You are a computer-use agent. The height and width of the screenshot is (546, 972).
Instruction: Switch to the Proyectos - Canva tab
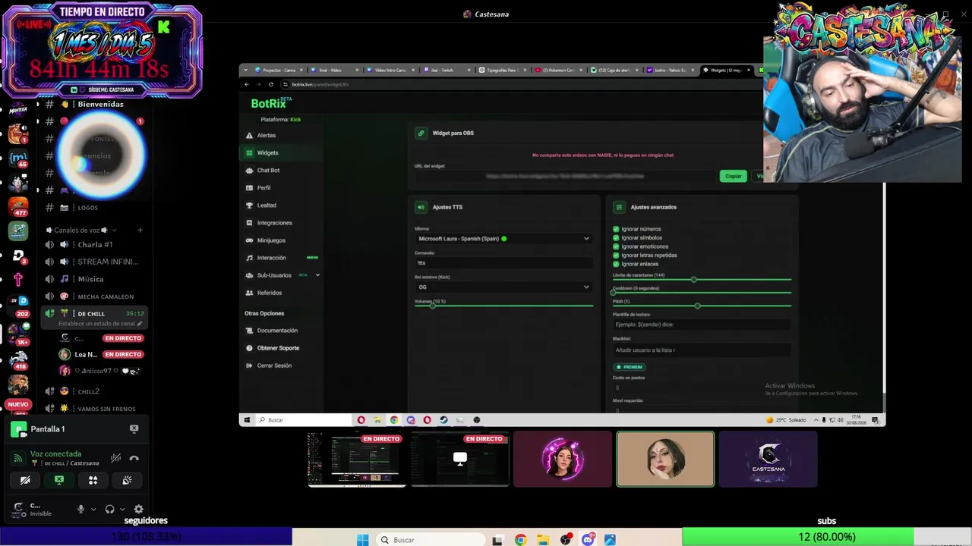tap(279, 70)
